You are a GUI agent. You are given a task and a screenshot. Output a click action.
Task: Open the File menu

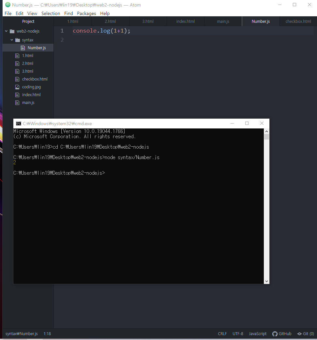[x=8, y=13]
